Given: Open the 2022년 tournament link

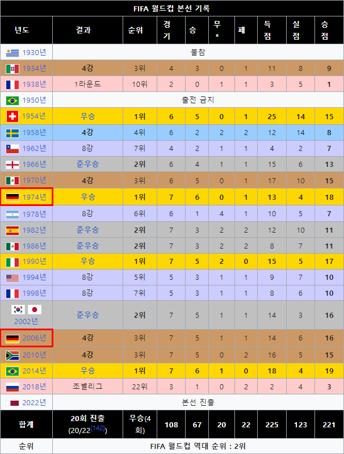Looking at the screenshot, I should coord(35,402).
